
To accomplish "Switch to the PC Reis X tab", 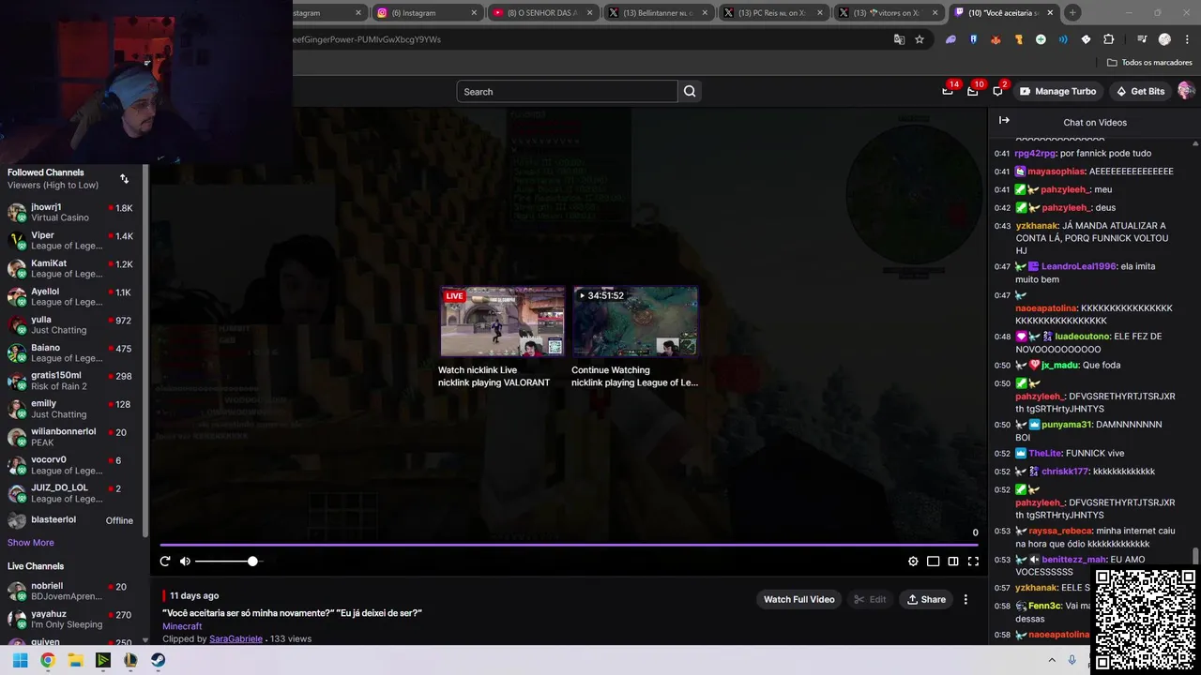I will tap(775, 13).
